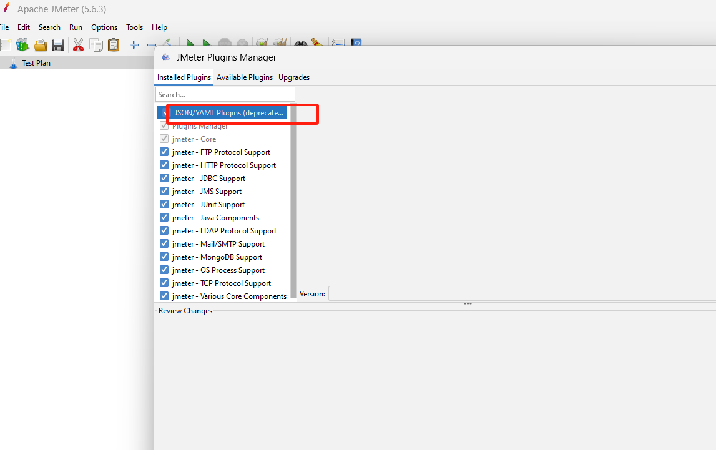
Task: Open the Search menu
Action: click(x=49, y=27)
